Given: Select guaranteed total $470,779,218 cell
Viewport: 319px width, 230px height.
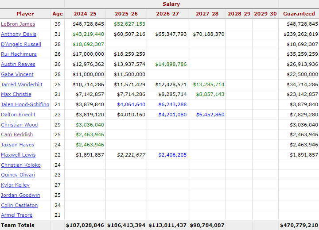Looking at the screenshot, I should (x=299, y=225).
